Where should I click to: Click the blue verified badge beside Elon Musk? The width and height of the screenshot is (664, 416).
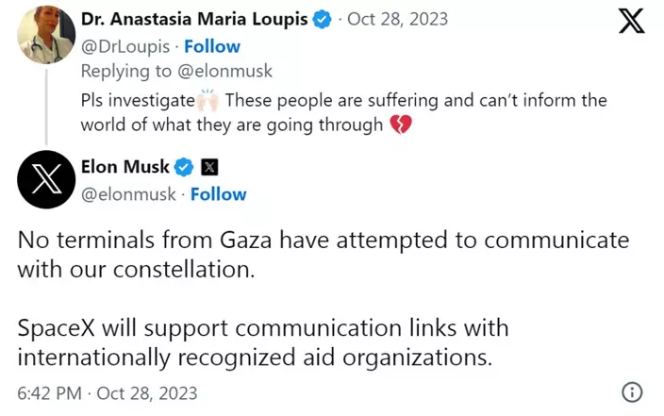coord(185,167)
